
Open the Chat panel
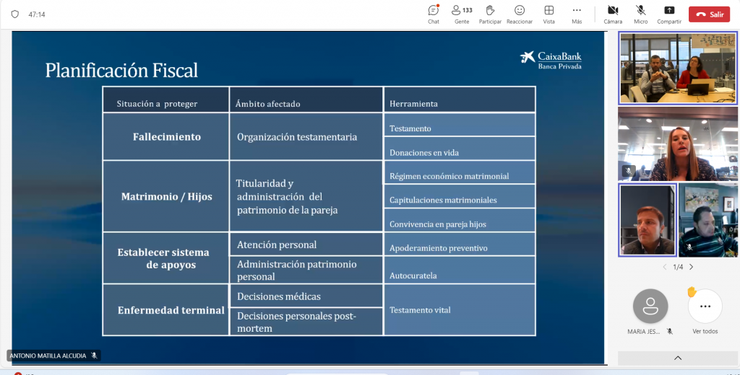[x=434, y=14]
